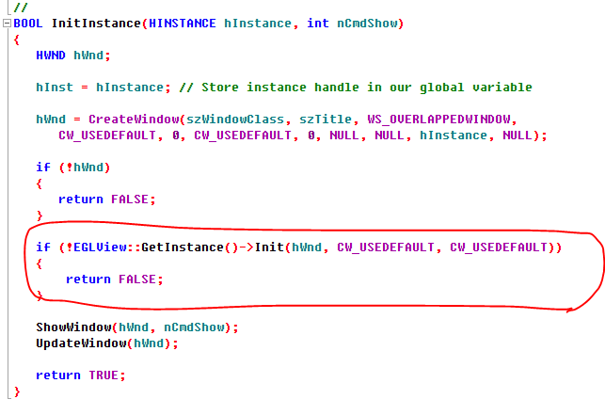Click GetInstance method call

tap(183, 247)
